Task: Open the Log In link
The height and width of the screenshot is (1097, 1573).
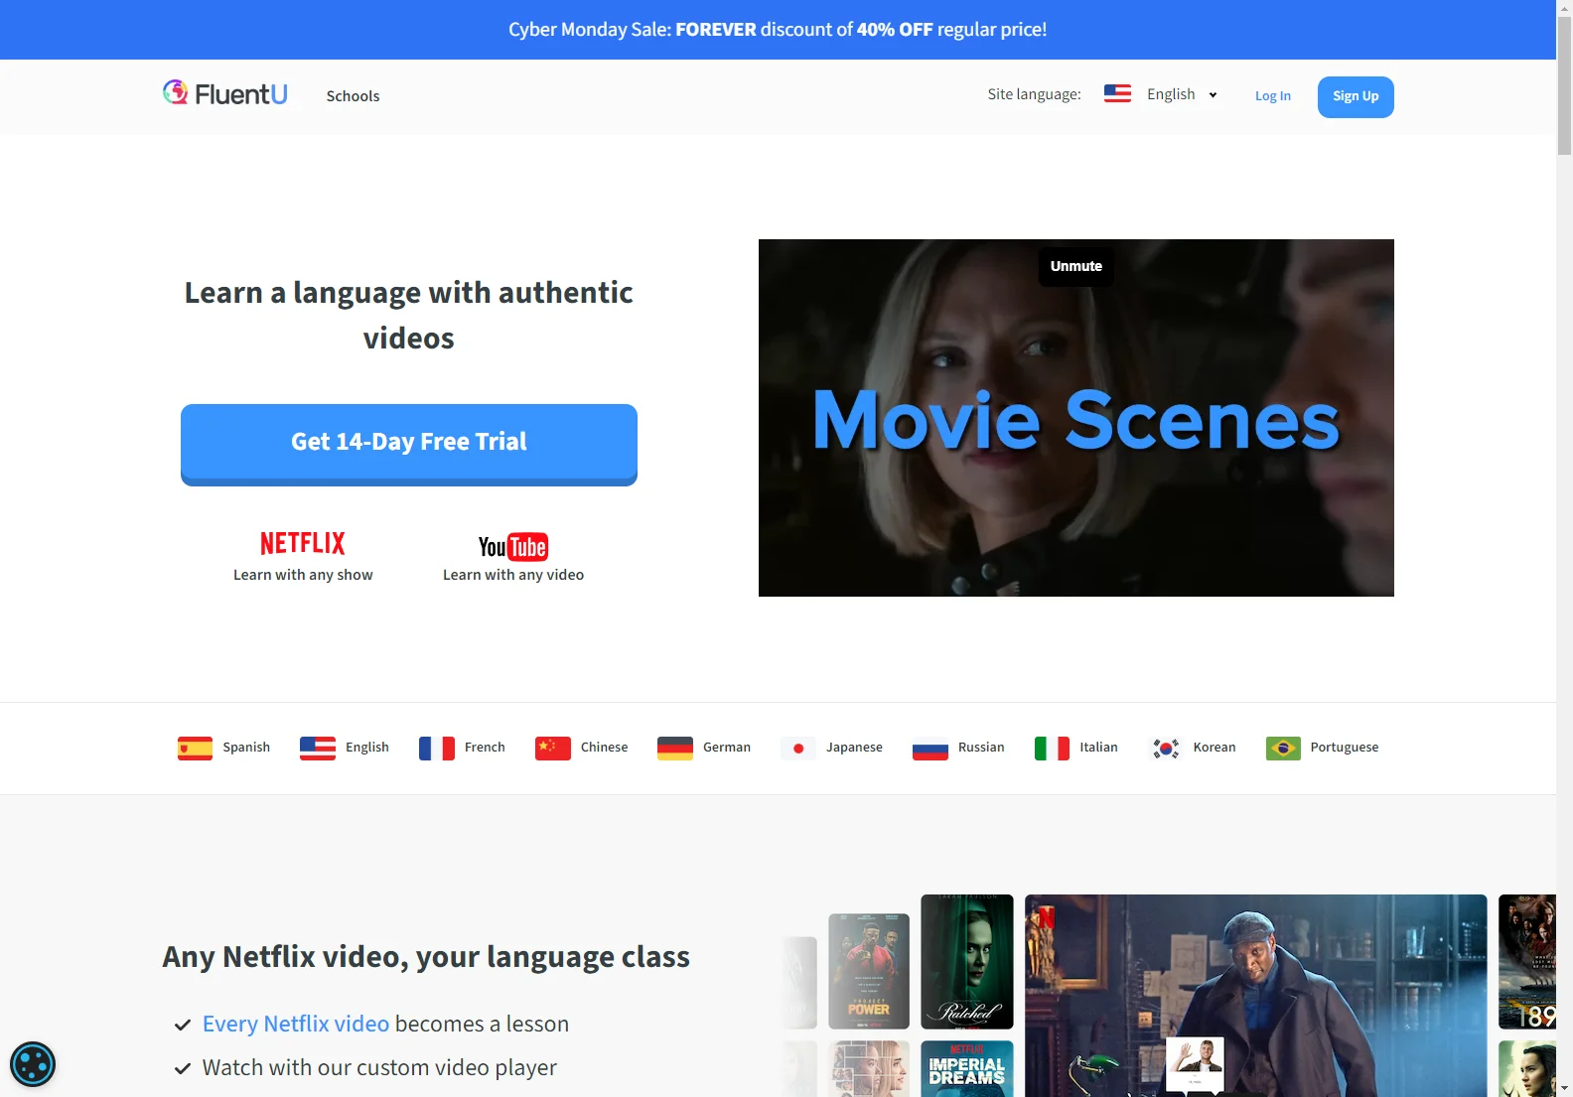Action: tap(1272, 96)
